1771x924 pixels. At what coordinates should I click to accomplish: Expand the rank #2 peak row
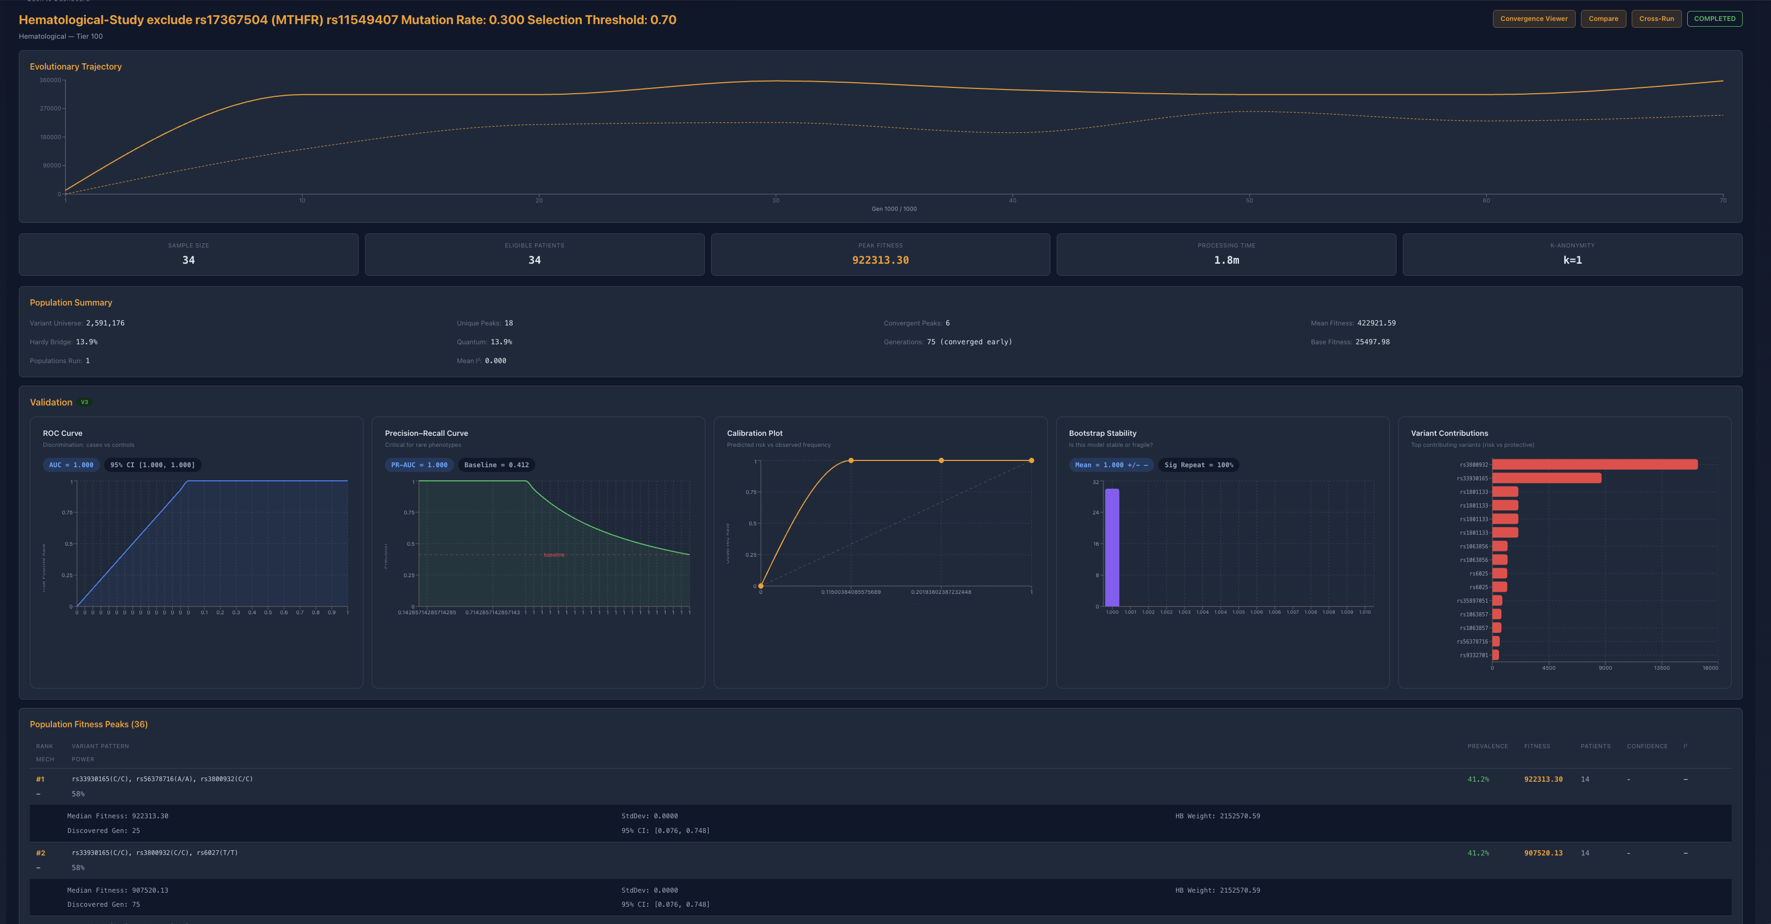[x=154, y=853]
